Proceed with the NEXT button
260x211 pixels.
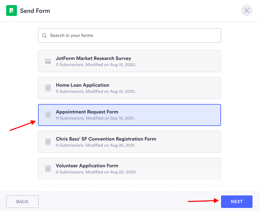click(x=237, y=202)
